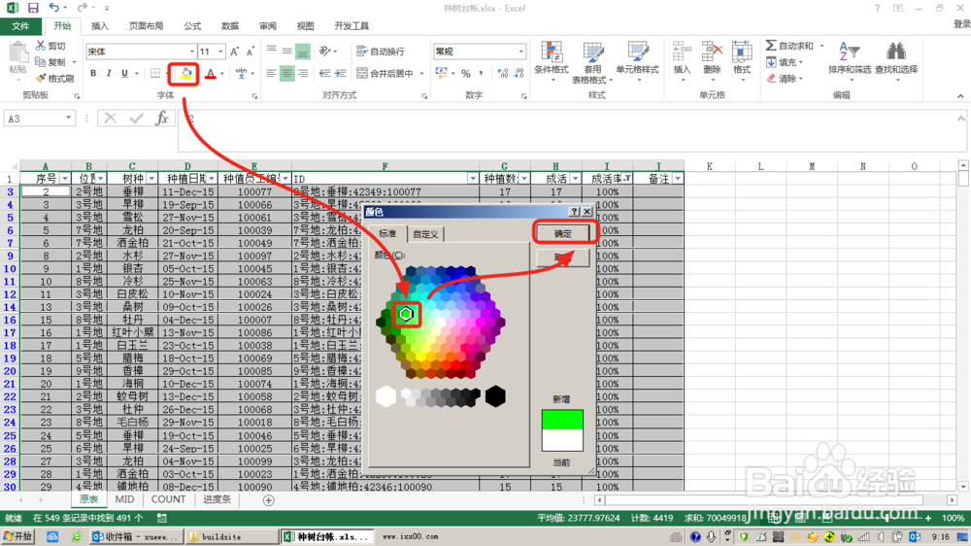Apply percent style % icon
This screenshot has height=546, width=971.
[x=466, y=74]
